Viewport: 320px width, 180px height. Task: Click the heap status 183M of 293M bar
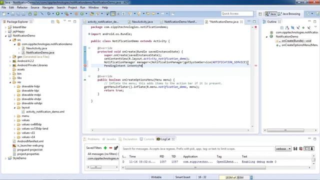point(234,177)
